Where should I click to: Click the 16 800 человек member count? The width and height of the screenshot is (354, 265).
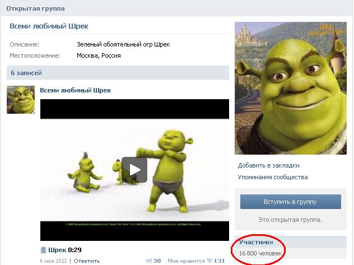point(260,253)
